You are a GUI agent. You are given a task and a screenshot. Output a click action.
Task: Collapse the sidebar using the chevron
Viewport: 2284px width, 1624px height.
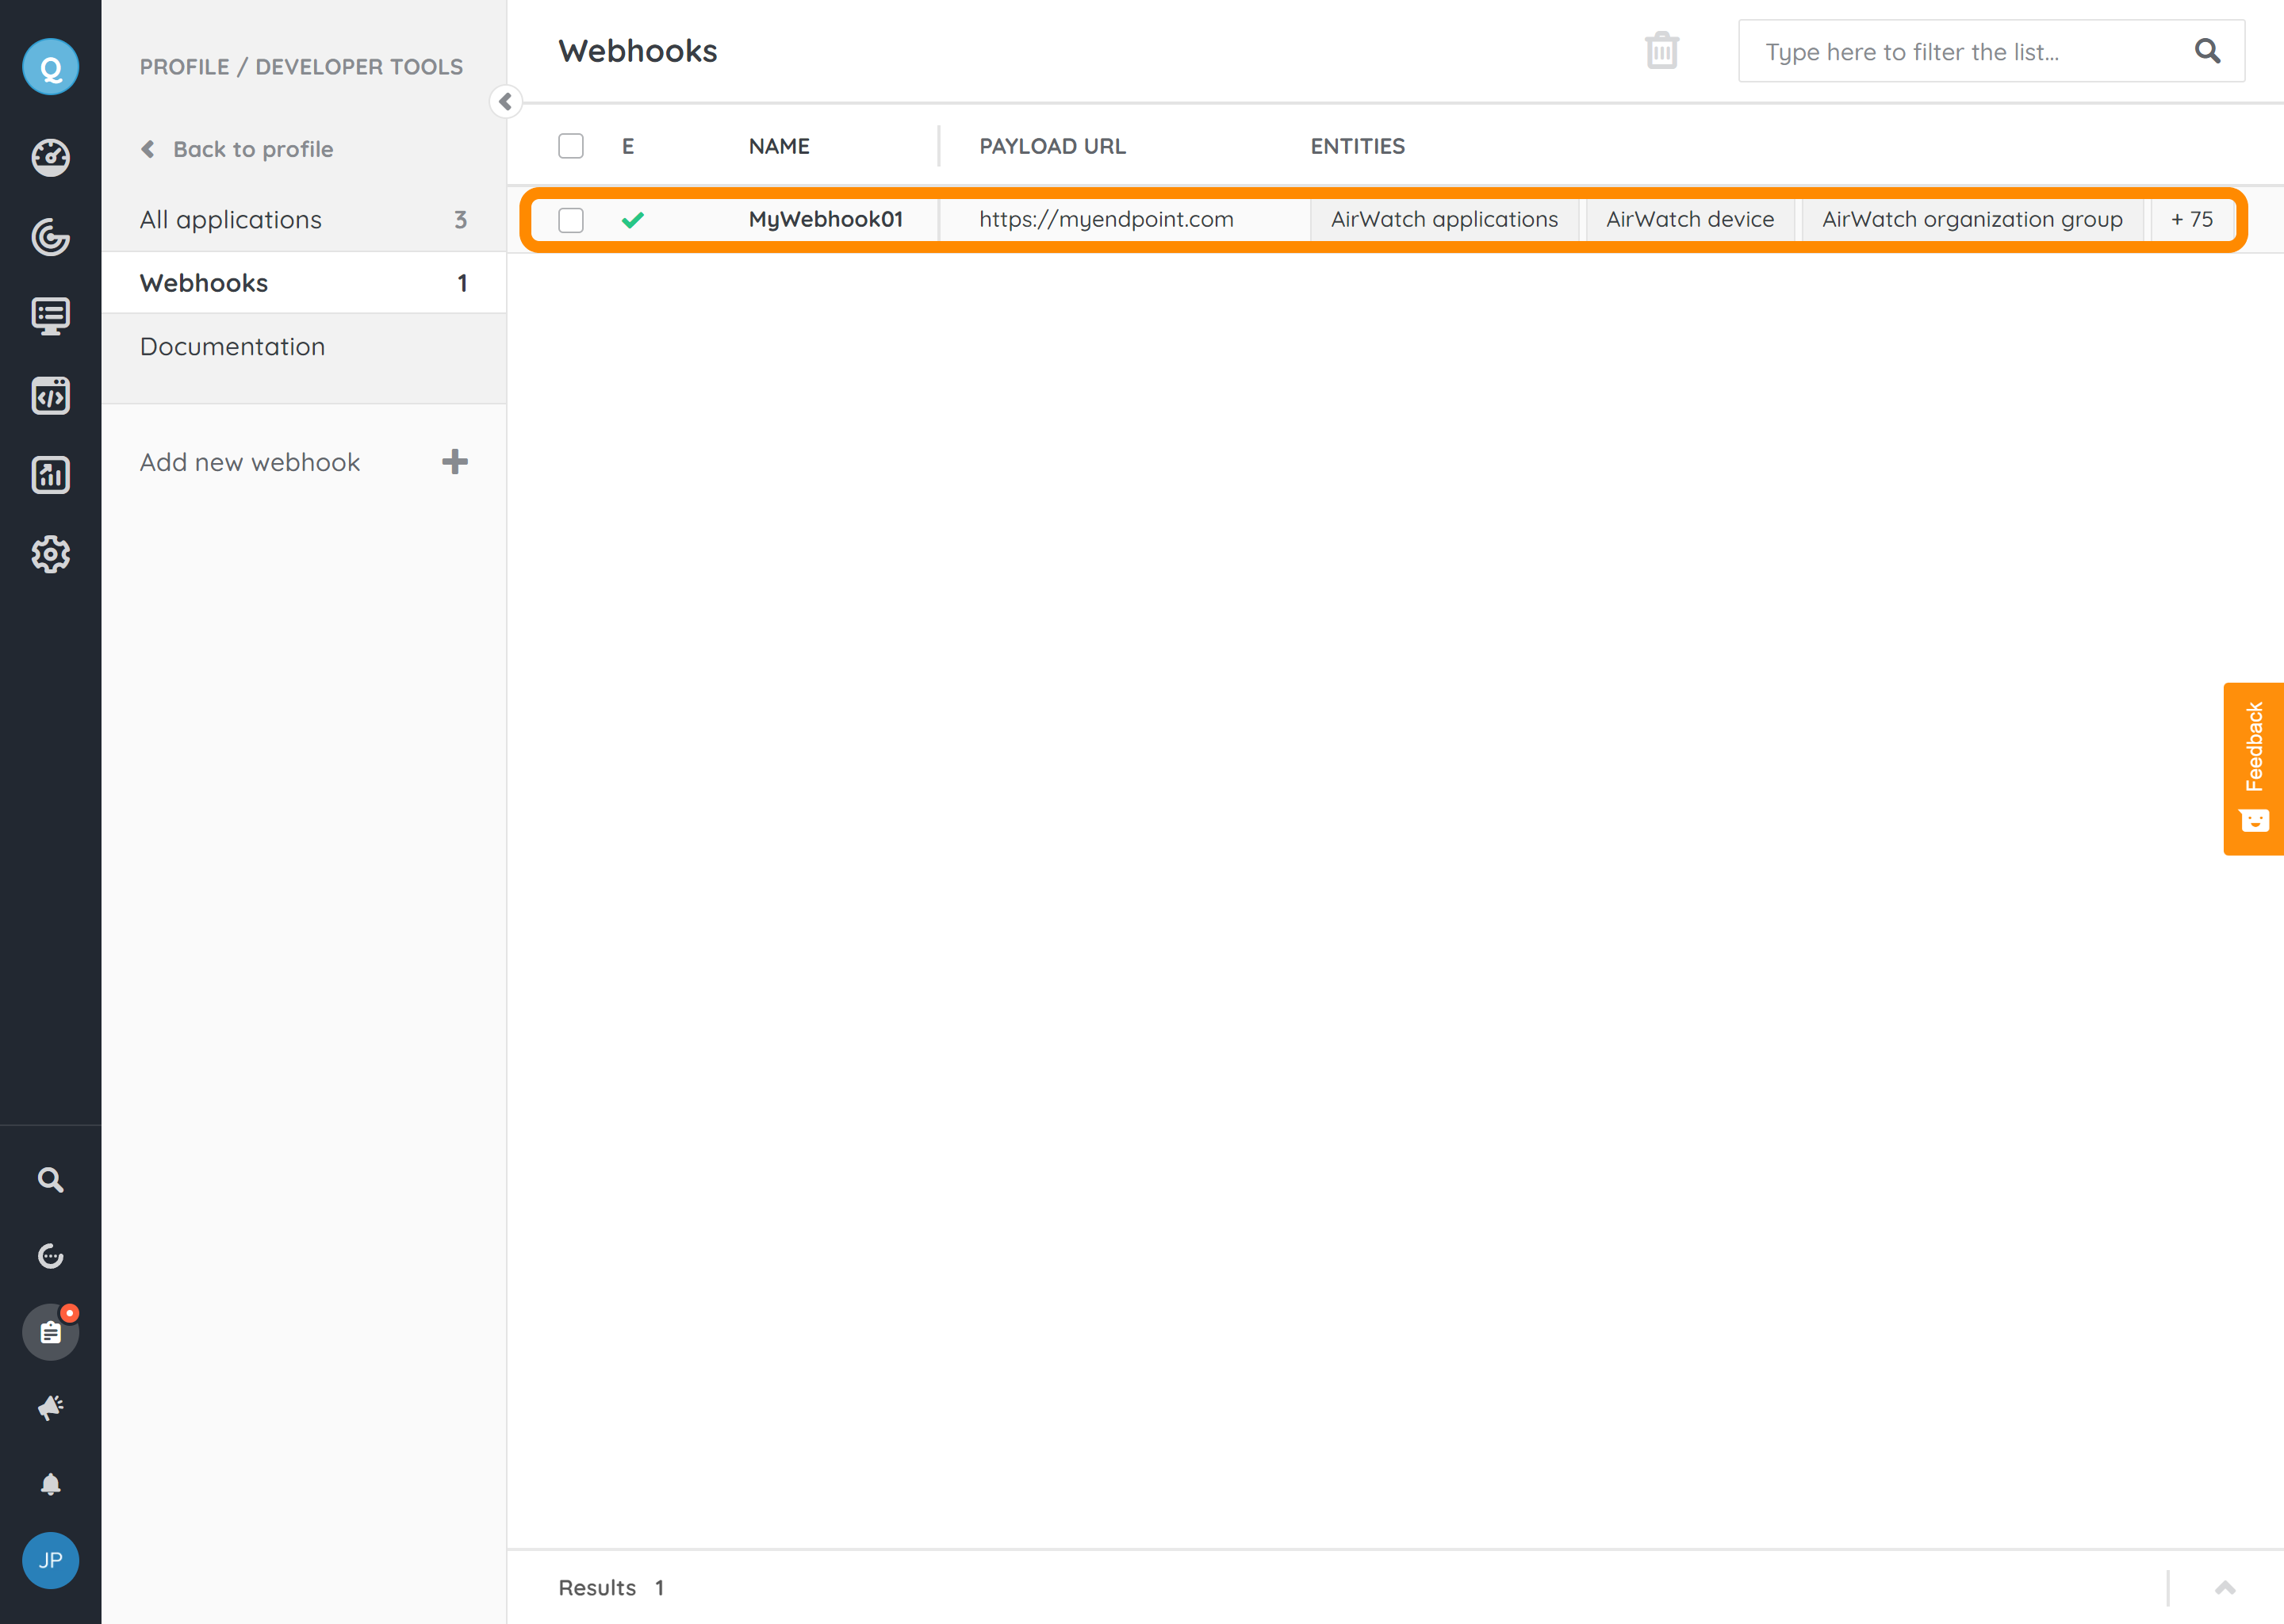coord(505,102)
